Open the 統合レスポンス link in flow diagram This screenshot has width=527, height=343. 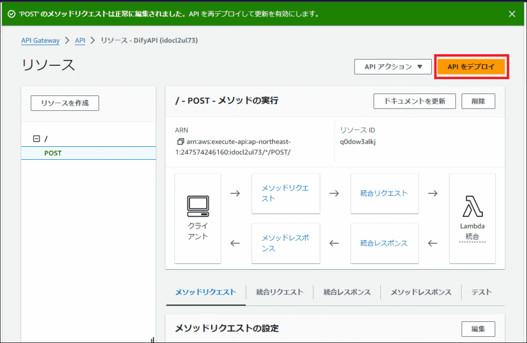pos(384,243)
